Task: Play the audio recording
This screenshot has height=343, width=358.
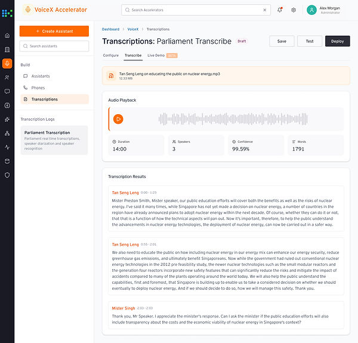Action: click(x=118, y=119)
